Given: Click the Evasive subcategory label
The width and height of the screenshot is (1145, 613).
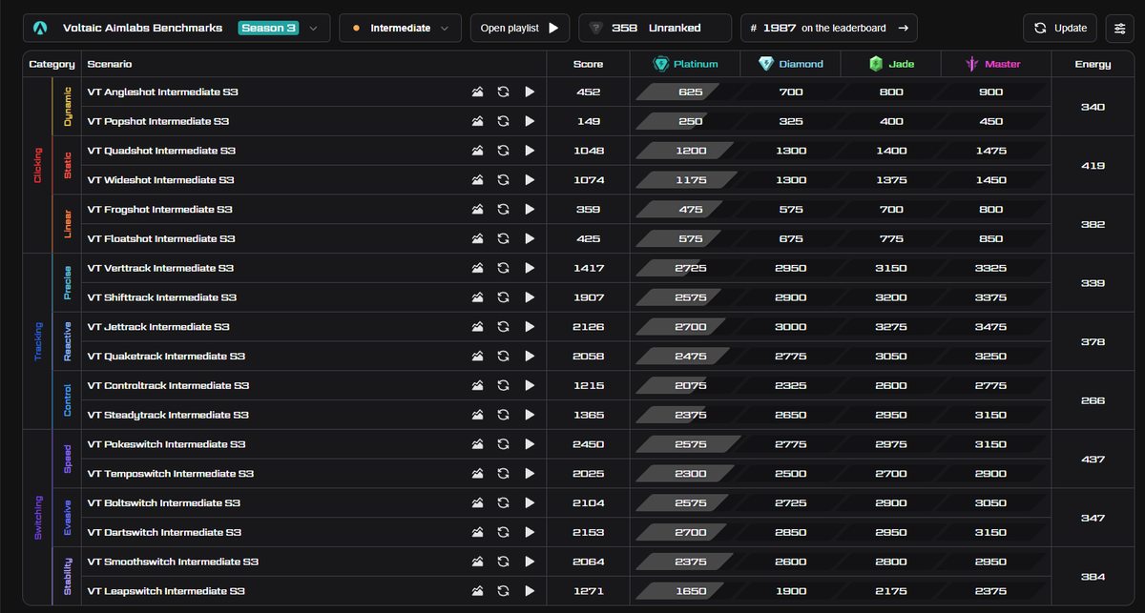Looking at the screenshot, I should tap(67, 518).
